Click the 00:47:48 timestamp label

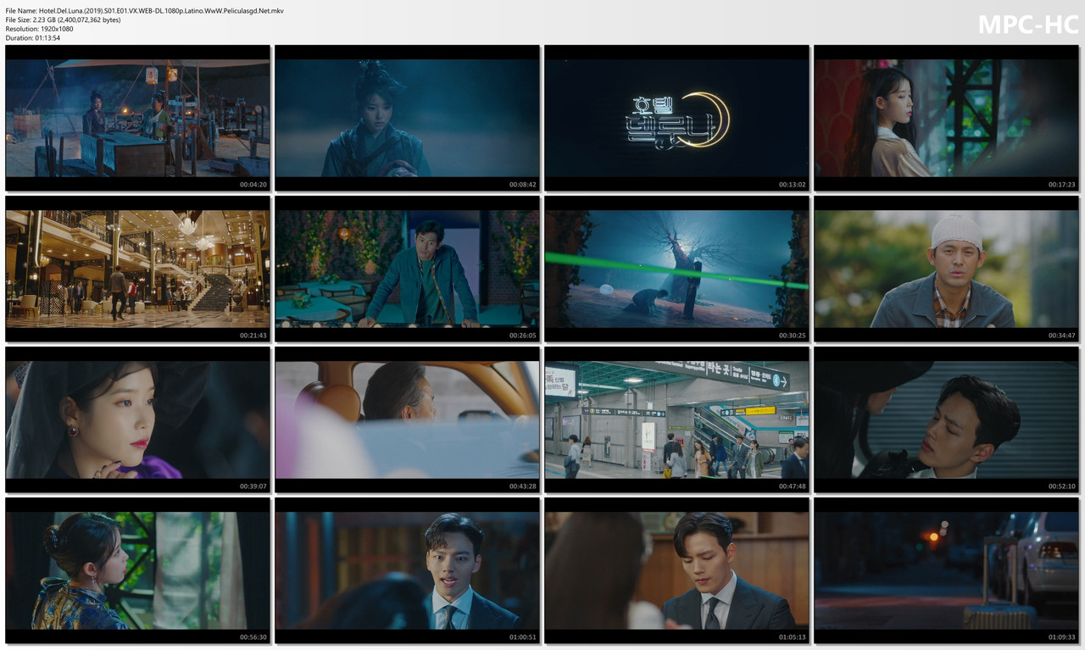point(793,486)
